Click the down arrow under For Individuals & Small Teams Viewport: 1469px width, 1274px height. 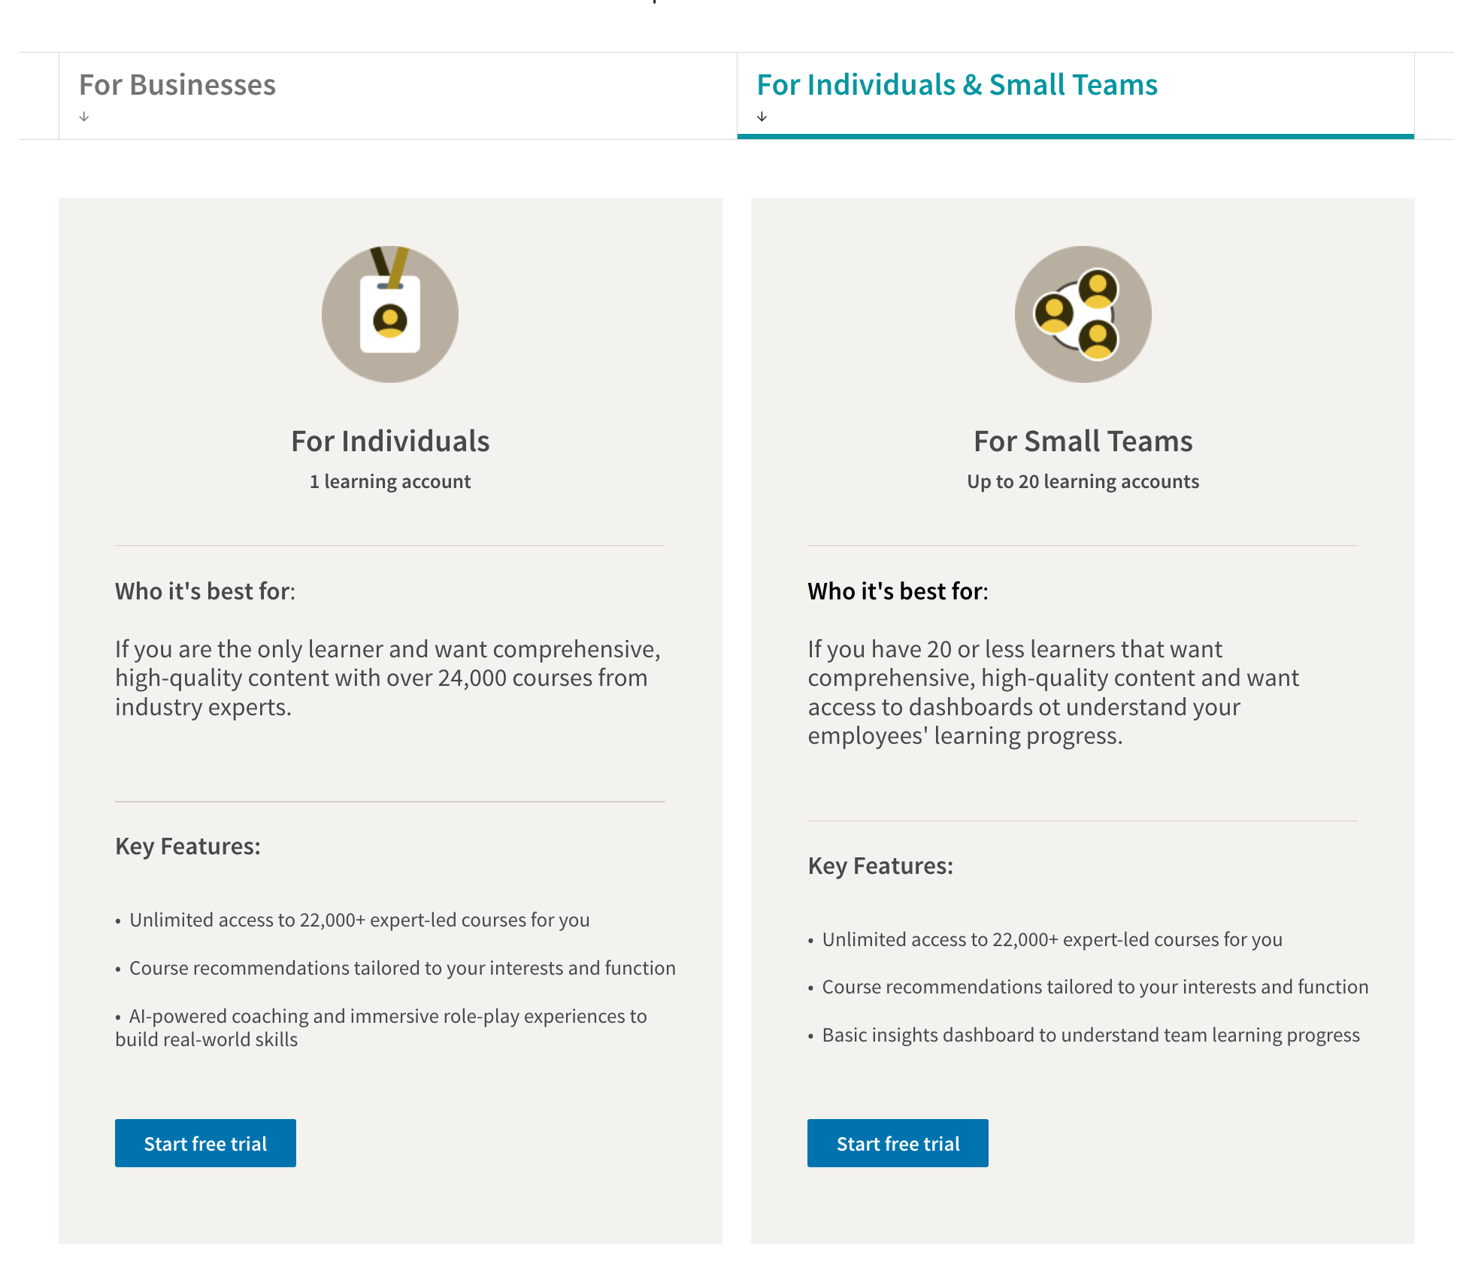pyautogui.click(x=762, y=116)
